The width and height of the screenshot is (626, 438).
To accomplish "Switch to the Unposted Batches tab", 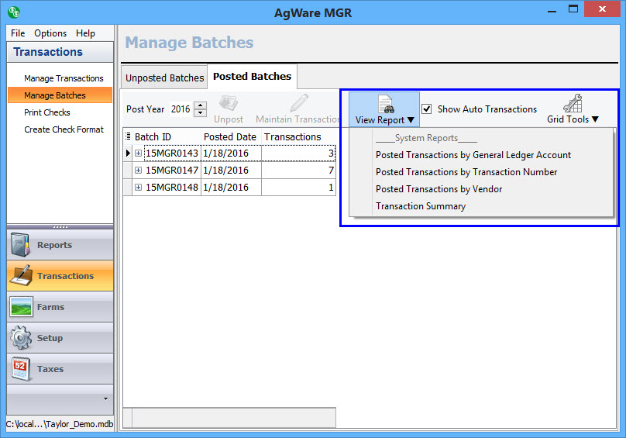I will coord(164,78).
